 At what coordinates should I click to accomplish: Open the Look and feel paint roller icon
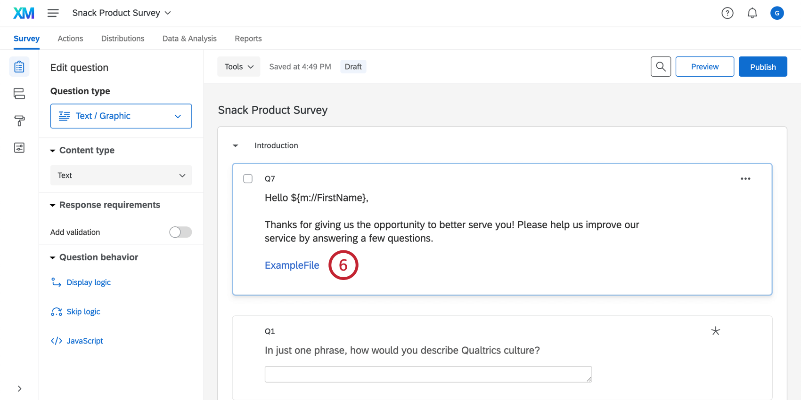tap(19, 121)
